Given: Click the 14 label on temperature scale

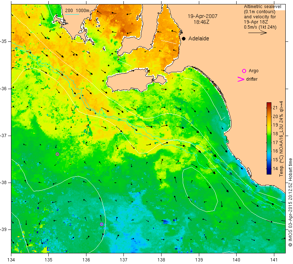Looking at the screenshot, I should coord(275,168).
